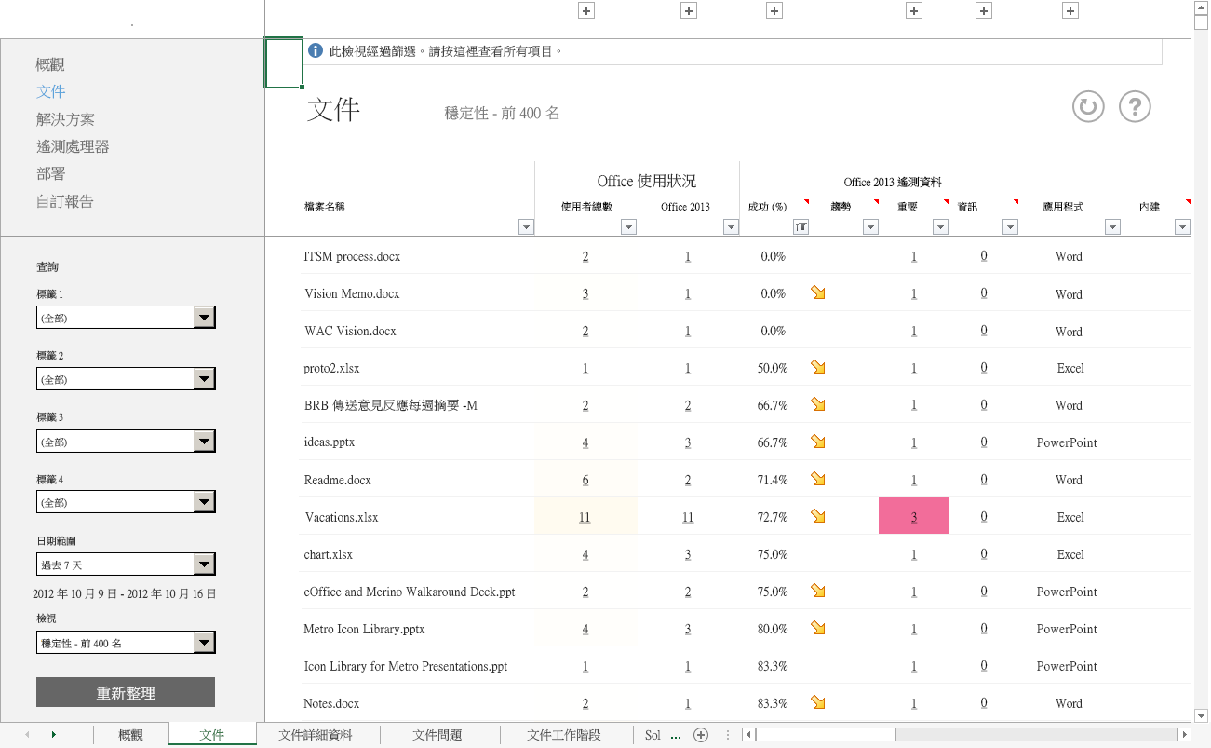
Task: Select 文件 in side navigation
Action: [x=50, y=91]
